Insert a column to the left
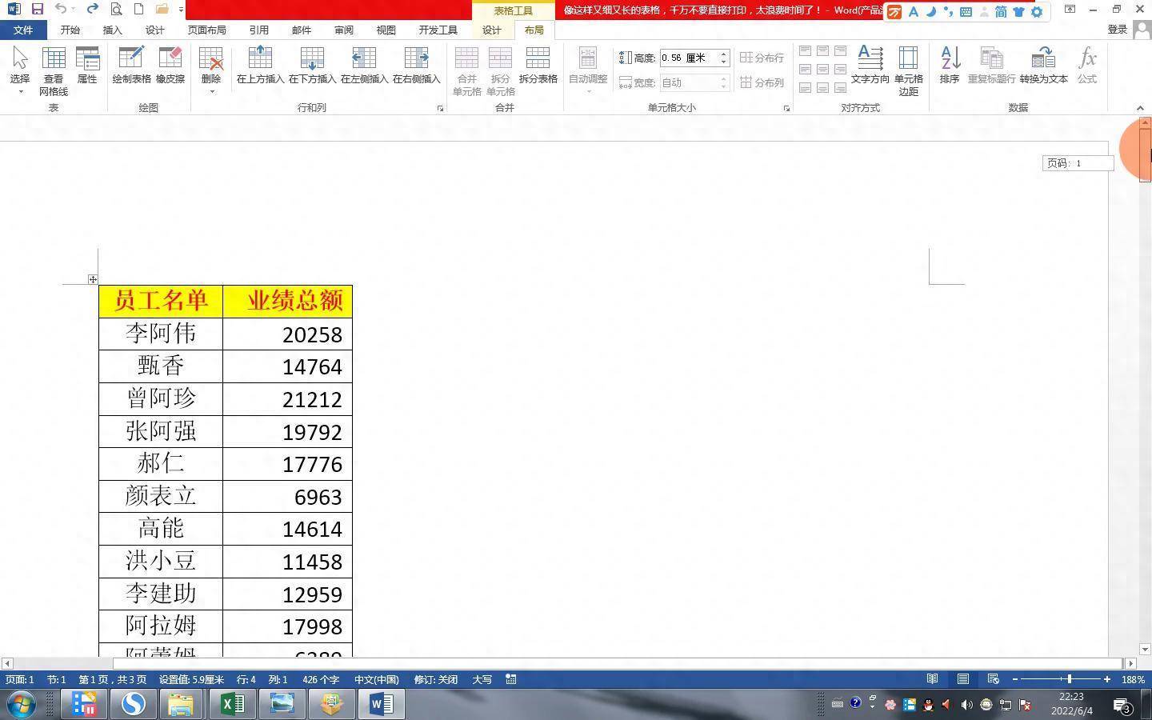1152x720 pixels. tap(364, 64)
